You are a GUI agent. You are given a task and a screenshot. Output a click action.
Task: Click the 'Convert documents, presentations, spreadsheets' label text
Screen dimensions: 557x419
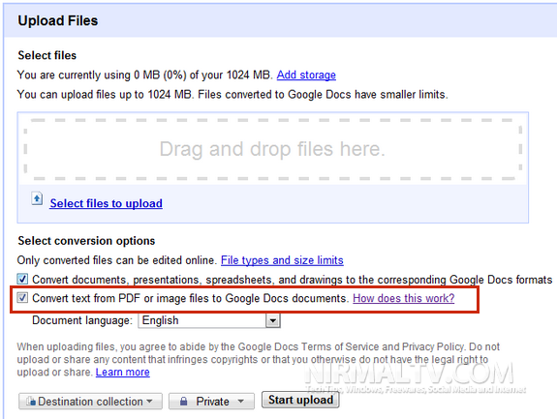coord(292,280)
